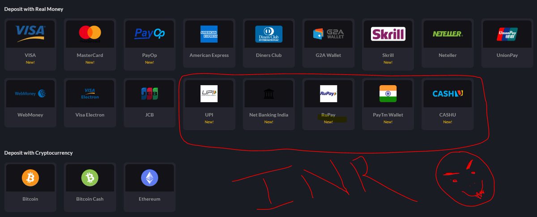The height and width of the screenshot is (217, 537).
Task: Pick the UPI logo
Action: click(x=209, y=94)
